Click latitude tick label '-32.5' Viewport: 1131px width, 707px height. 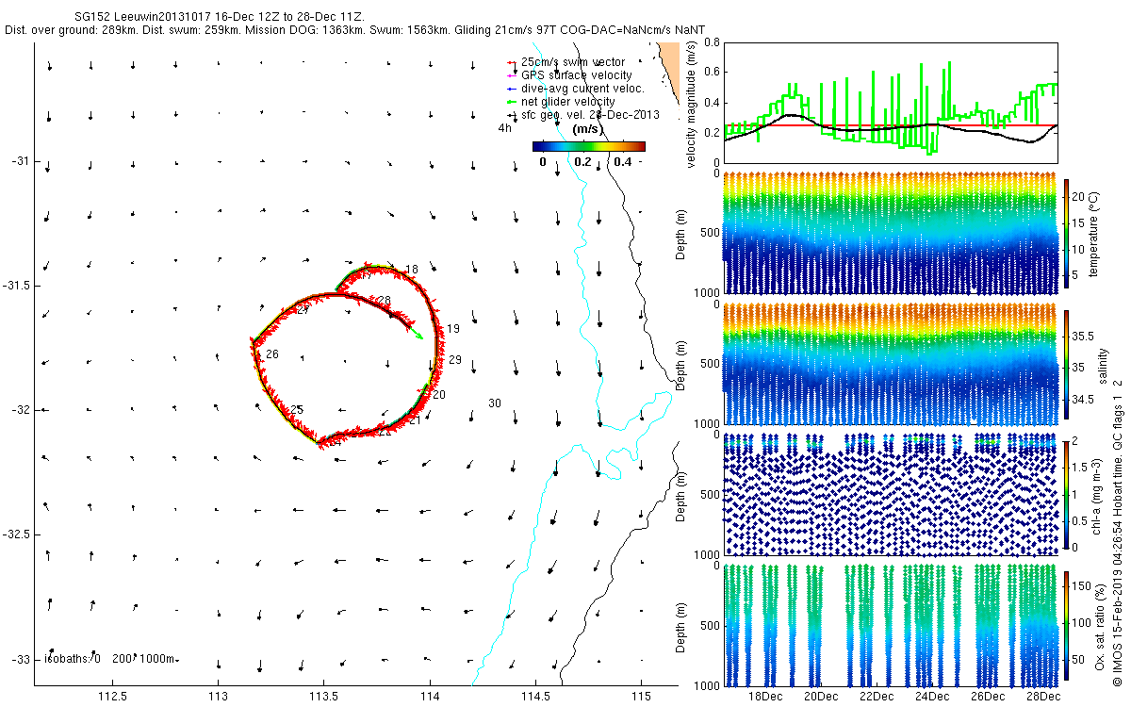(x=18, y=534)
